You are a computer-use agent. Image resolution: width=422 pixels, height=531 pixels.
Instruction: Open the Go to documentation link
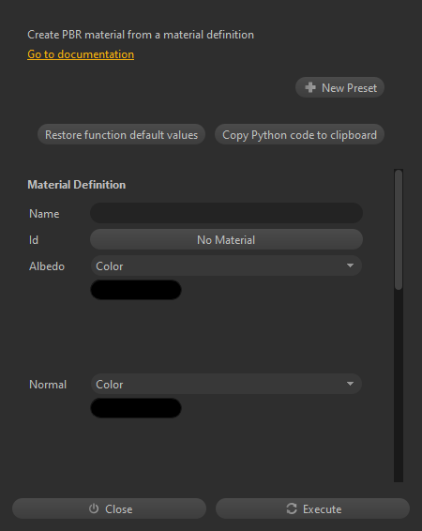coord(81,54)
